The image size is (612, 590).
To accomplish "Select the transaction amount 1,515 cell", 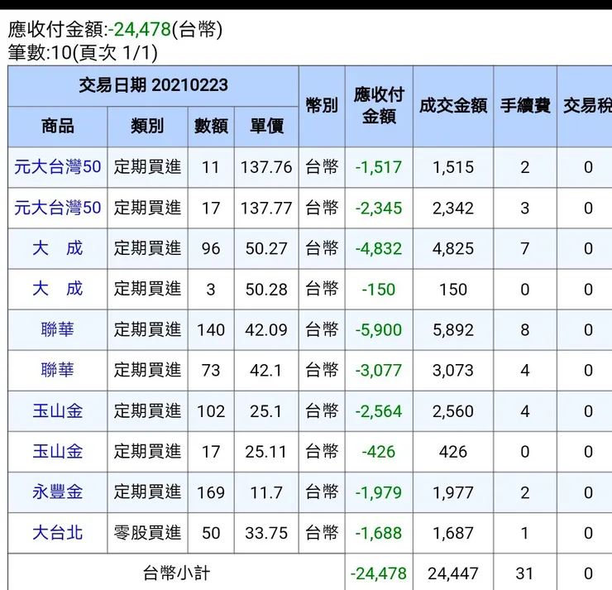I will tap(453, 167).
